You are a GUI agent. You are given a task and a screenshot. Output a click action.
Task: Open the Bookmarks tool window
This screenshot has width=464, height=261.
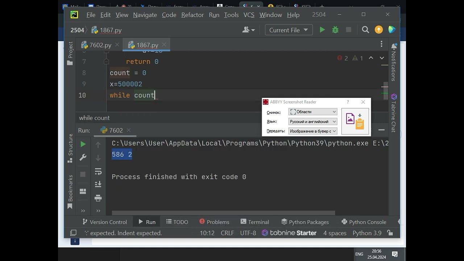pos(70,192)
